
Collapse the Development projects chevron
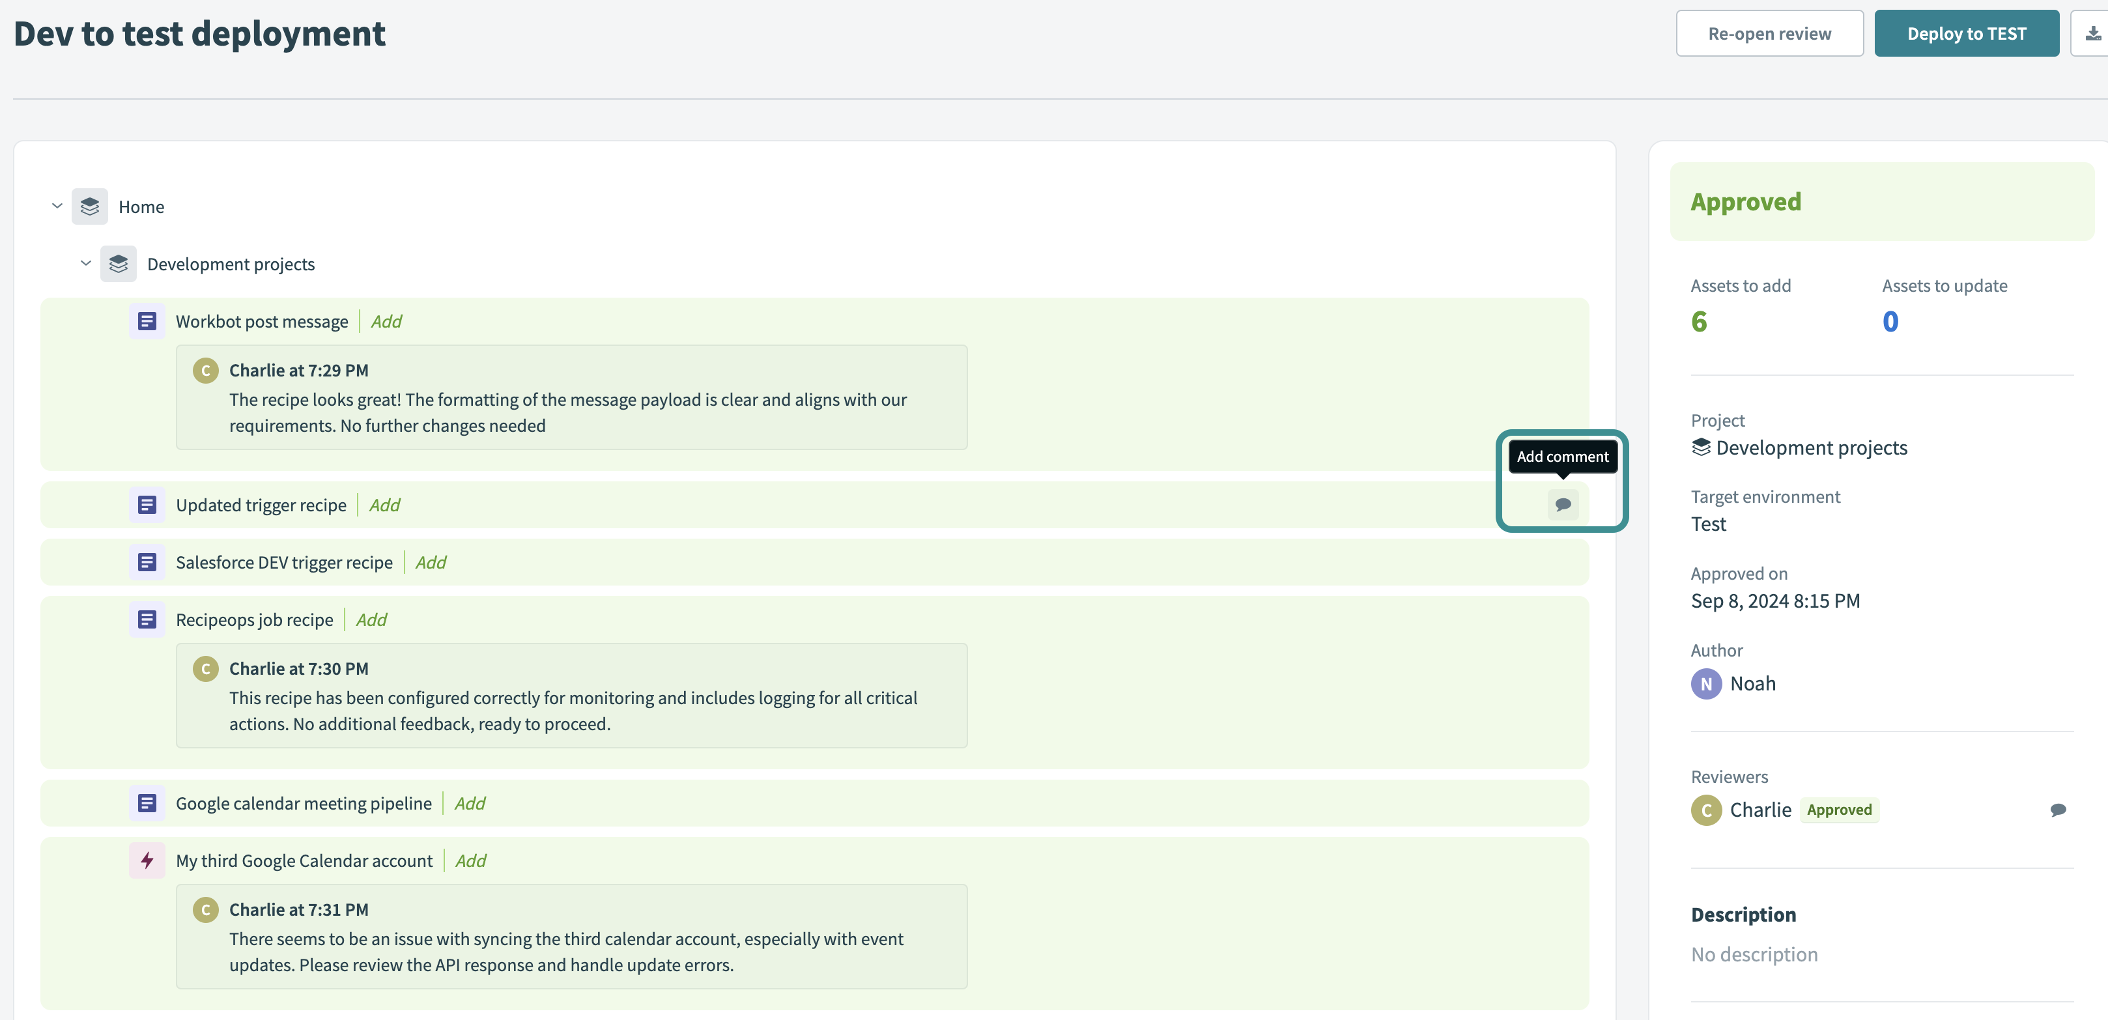point(86,263)
